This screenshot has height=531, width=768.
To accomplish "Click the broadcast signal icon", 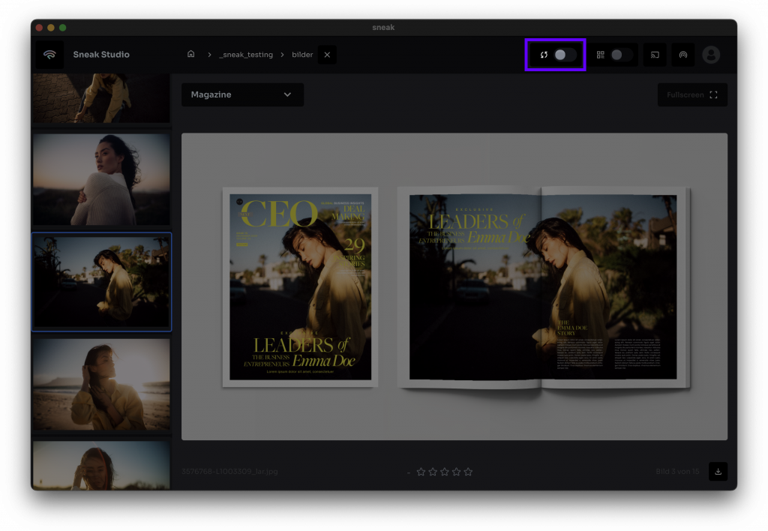I will 682,55.
